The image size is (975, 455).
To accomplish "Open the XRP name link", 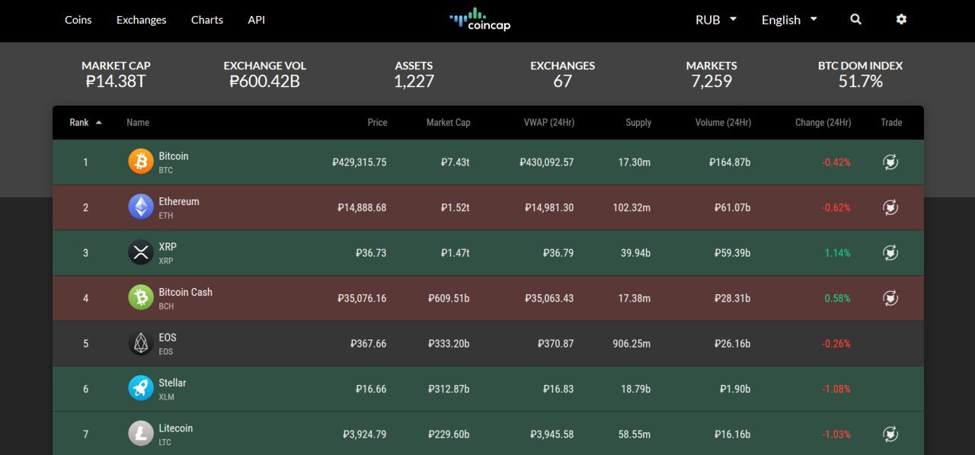I will pos(168,246).
